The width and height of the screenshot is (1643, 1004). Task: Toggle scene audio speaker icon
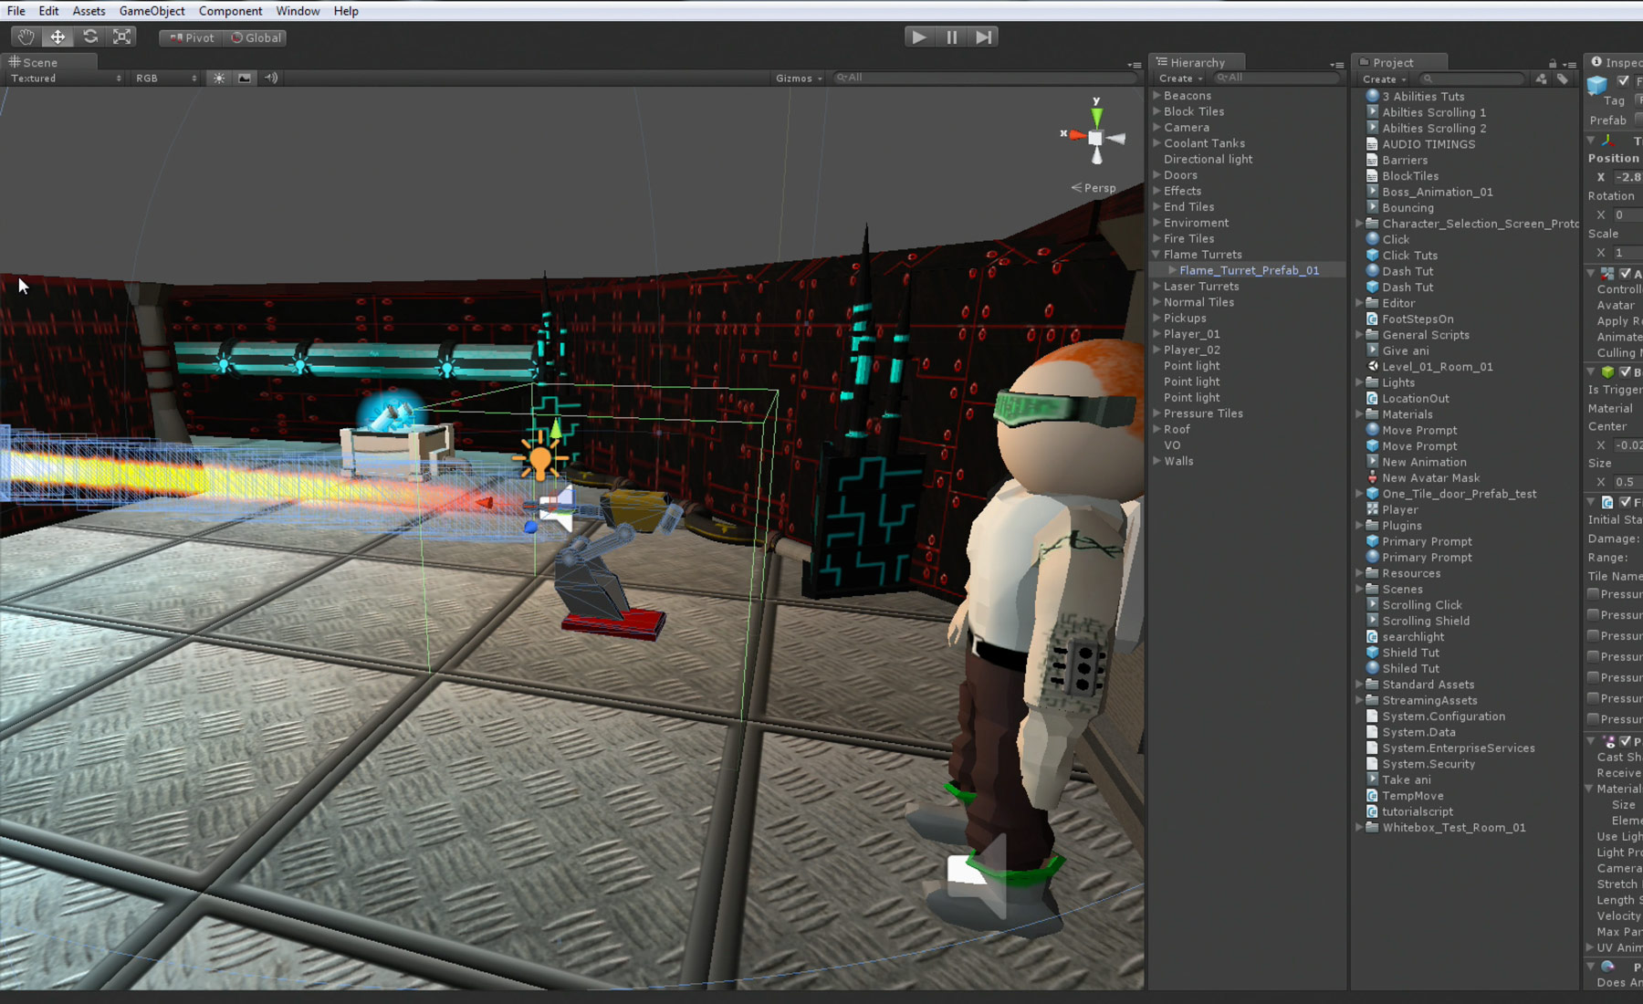[x=271, y=78]
